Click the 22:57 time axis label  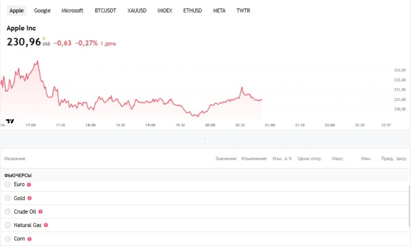click(386, 125)
